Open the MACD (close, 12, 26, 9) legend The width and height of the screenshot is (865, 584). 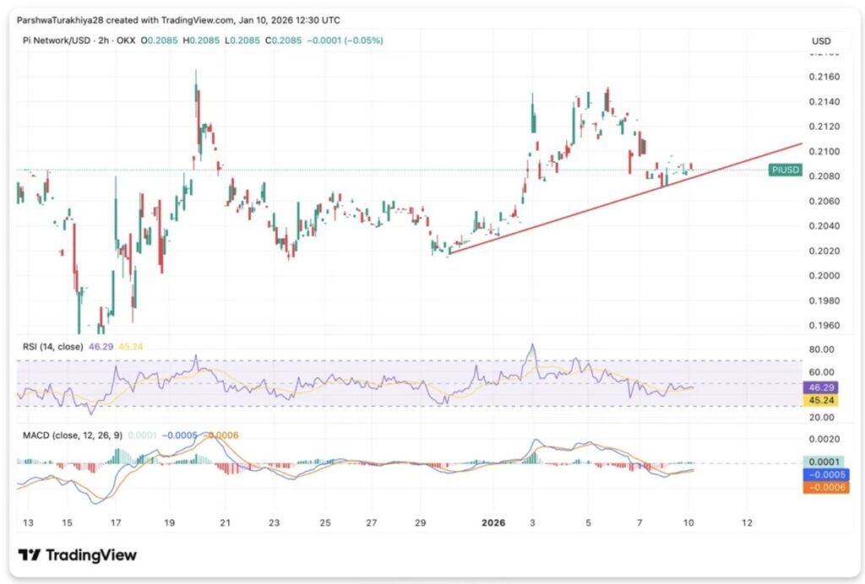(x=70, y=435)
